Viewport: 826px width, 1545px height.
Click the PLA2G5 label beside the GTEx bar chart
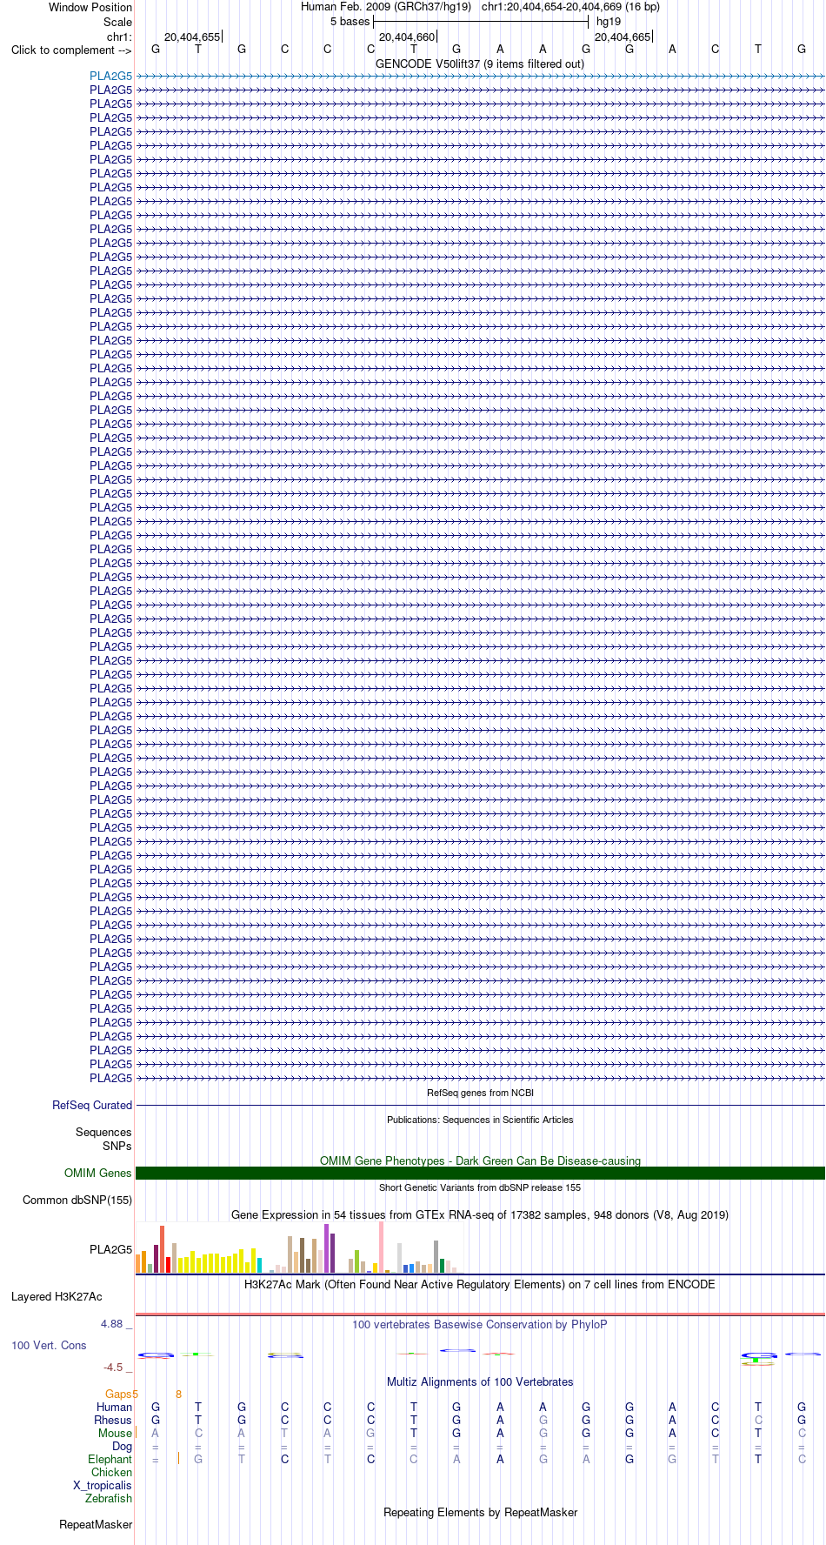(111, 1249)
